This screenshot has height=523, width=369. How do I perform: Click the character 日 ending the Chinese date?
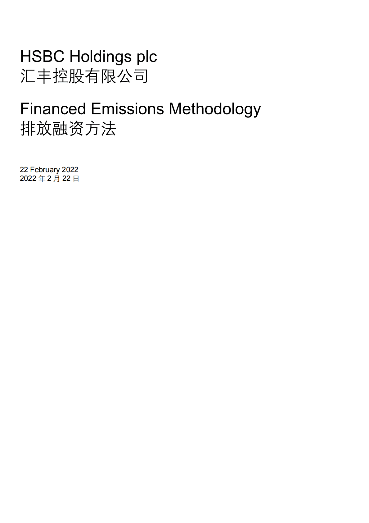76,179
